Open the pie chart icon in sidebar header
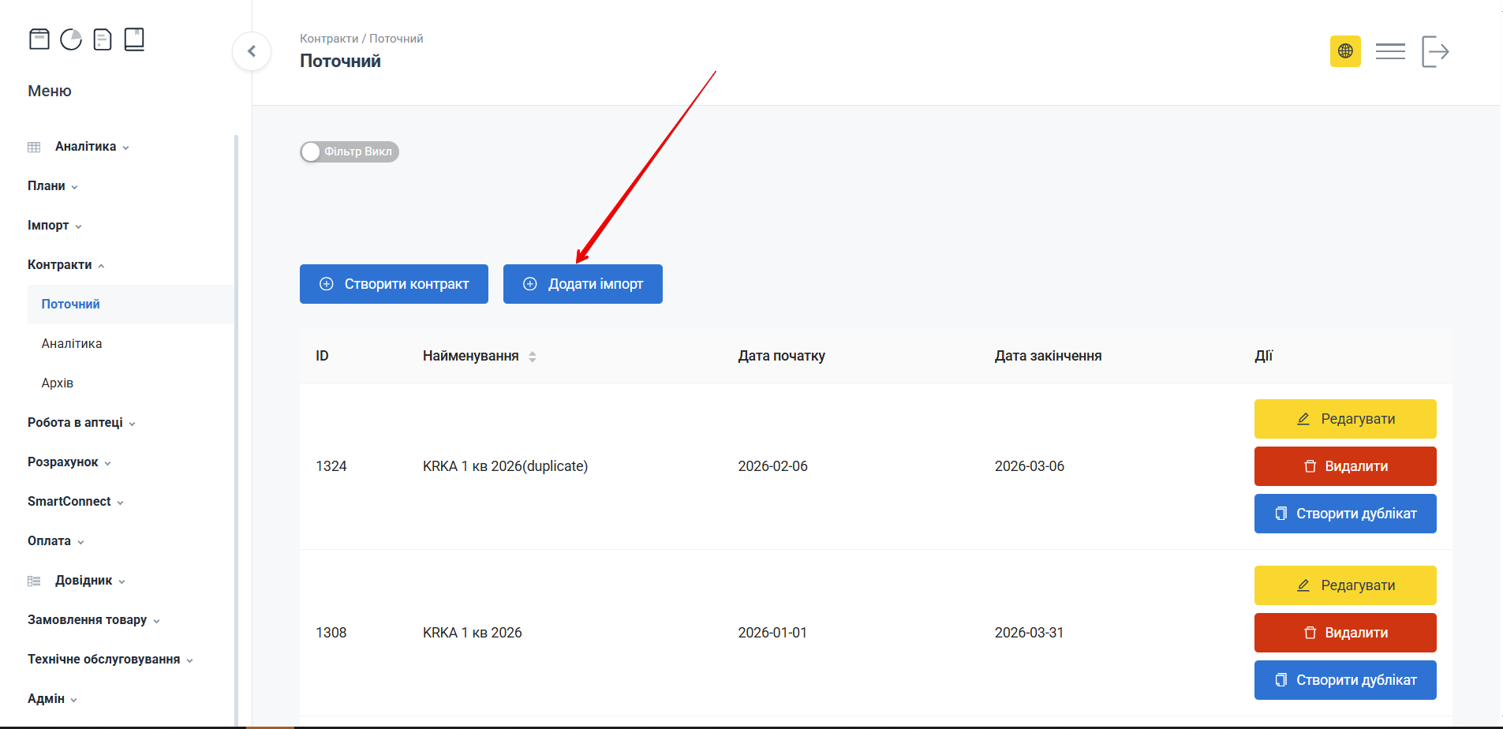Image resolution: width=1503 pixels, height=729 pixels. tap(71, 39)
